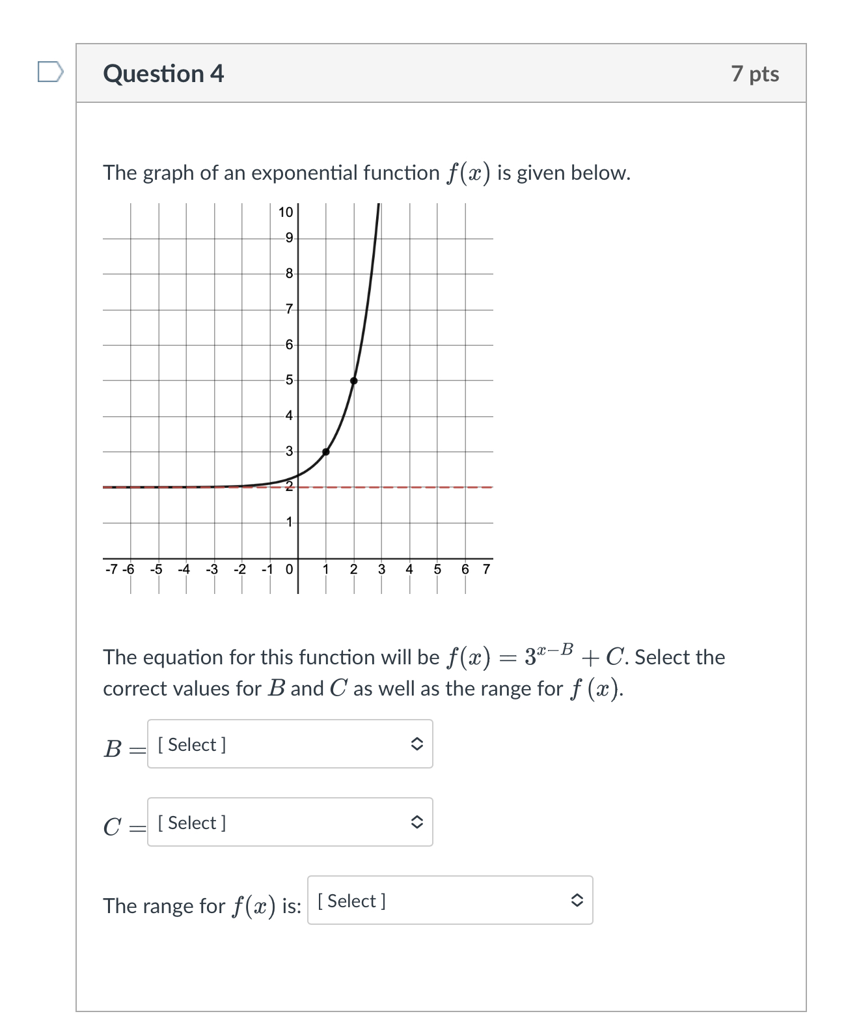
Task: Click the exponential curve on the graph
Action: 355,379
